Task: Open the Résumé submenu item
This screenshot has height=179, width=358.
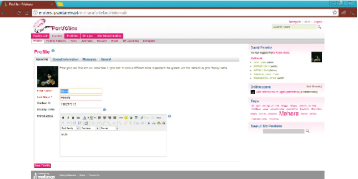Action: tap(102, 41)
